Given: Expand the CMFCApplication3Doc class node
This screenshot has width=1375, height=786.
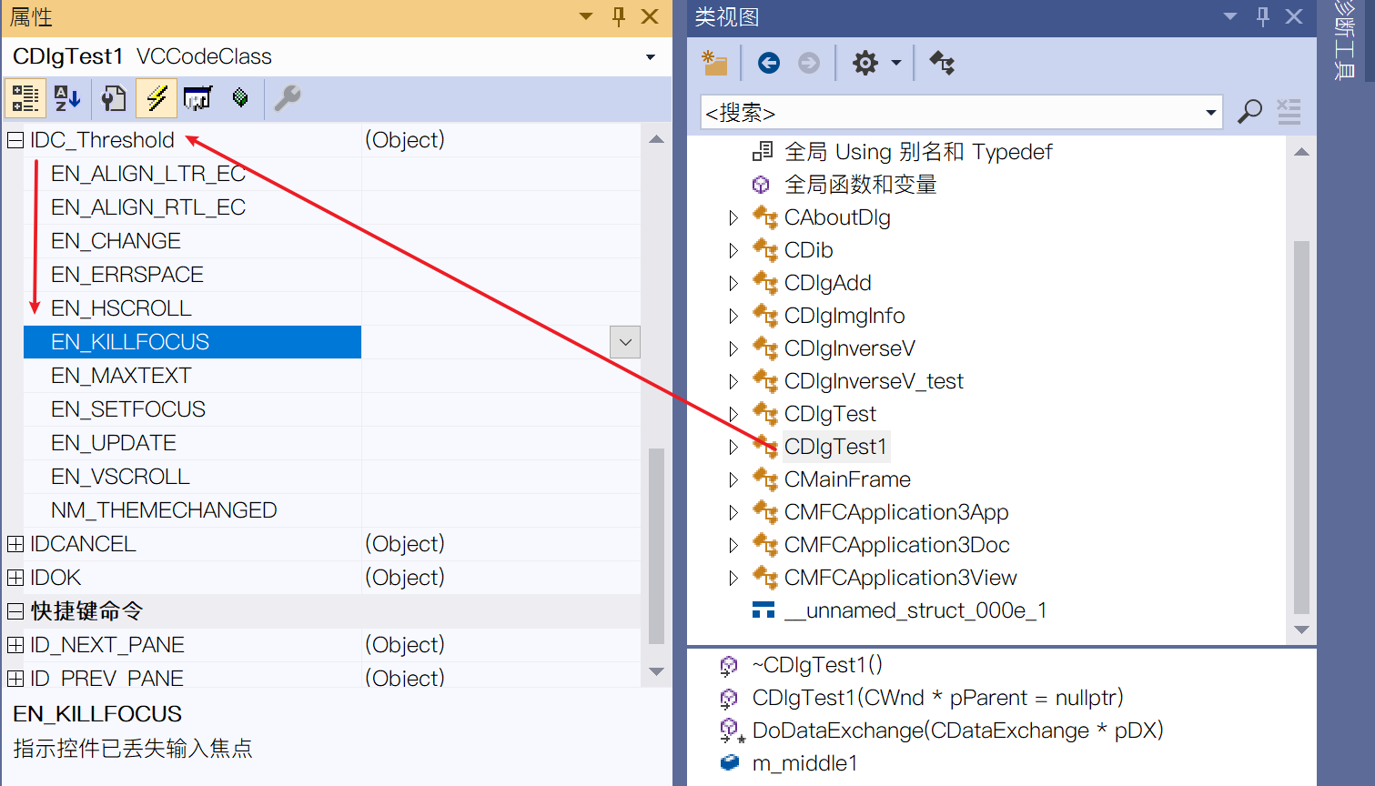Looking at the screenshot, I should (x=733, y=545).
